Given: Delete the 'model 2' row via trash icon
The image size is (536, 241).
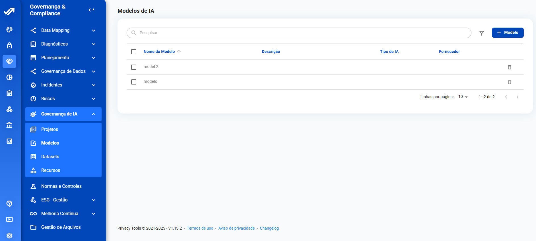Looking at the screenshot, I should [x=509, y=67].
